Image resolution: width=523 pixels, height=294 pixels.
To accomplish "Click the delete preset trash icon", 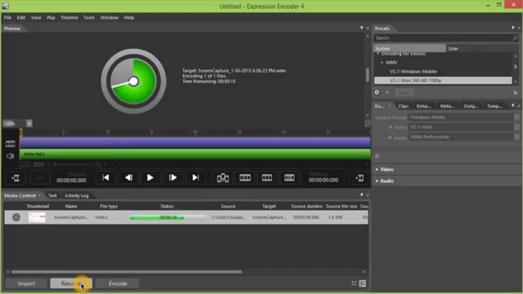I will click(x=515, y=93).
